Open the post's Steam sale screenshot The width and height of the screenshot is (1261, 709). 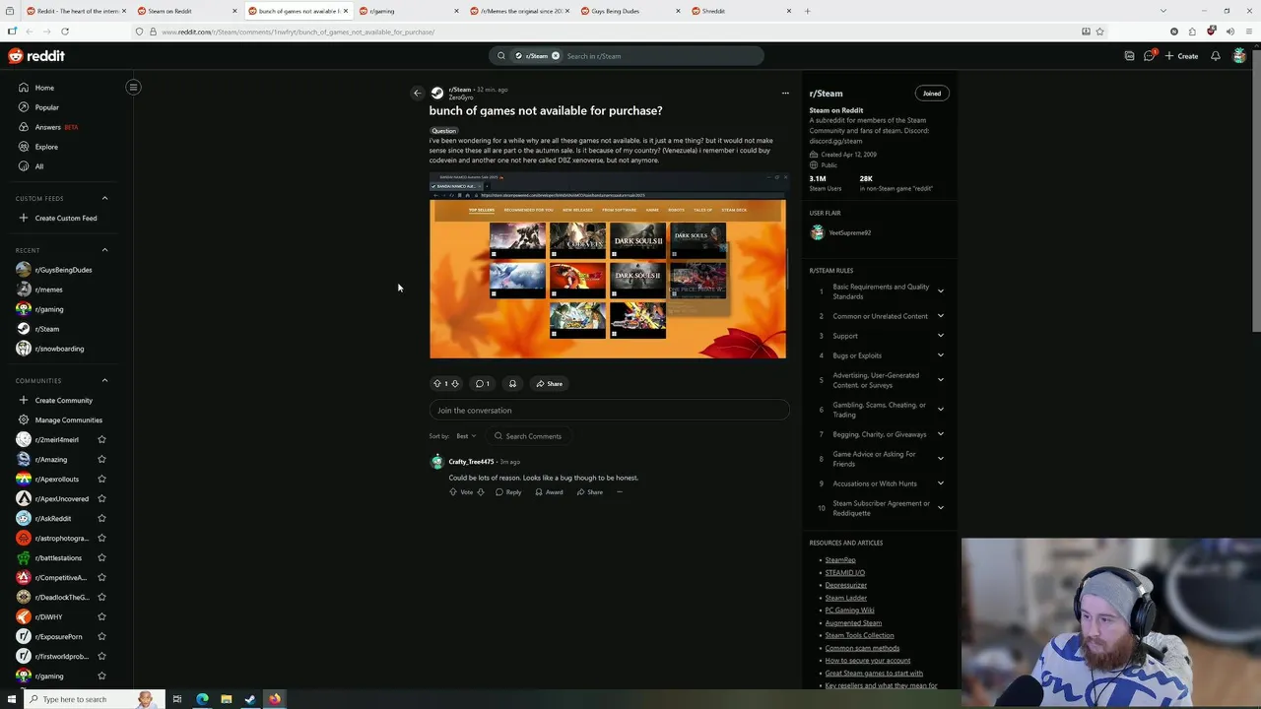(x=608, y=266)
